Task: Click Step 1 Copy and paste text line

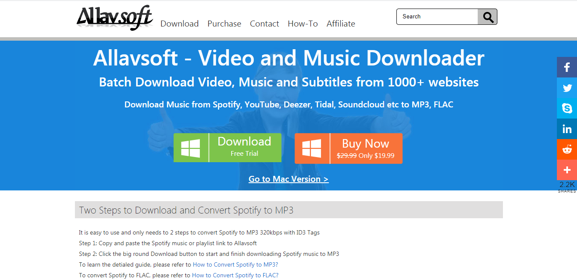Action: (168, 243)
